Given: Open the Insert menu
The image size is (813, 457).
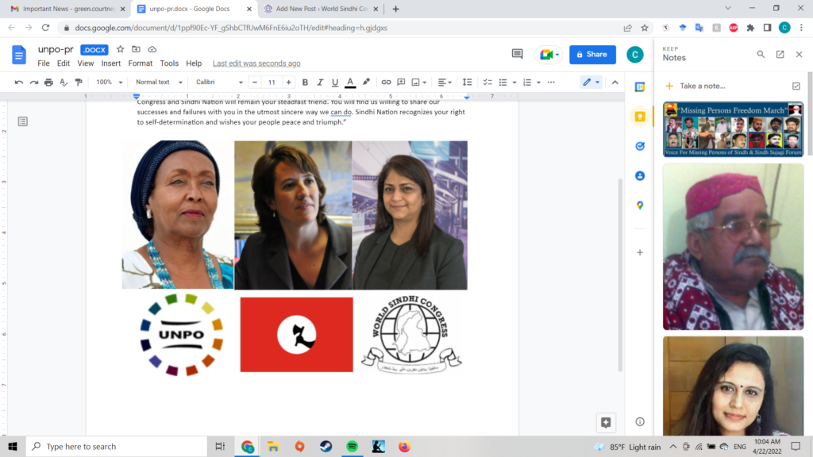Looking at the screenshot, I should point(111,63).
